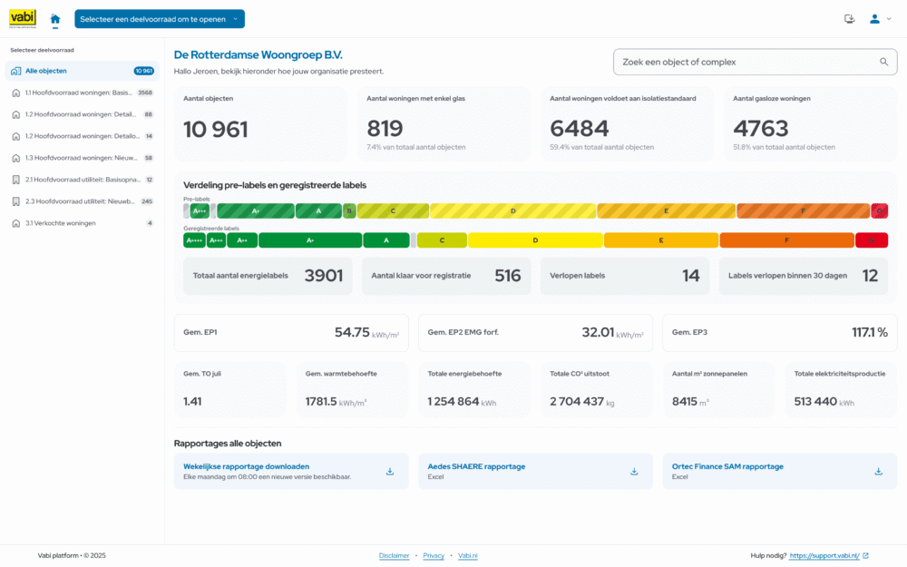Select '2.1 Hoofdvoorraad utiliteit: Basisopna...' item
907x567 pixels.
pos(83,180)
